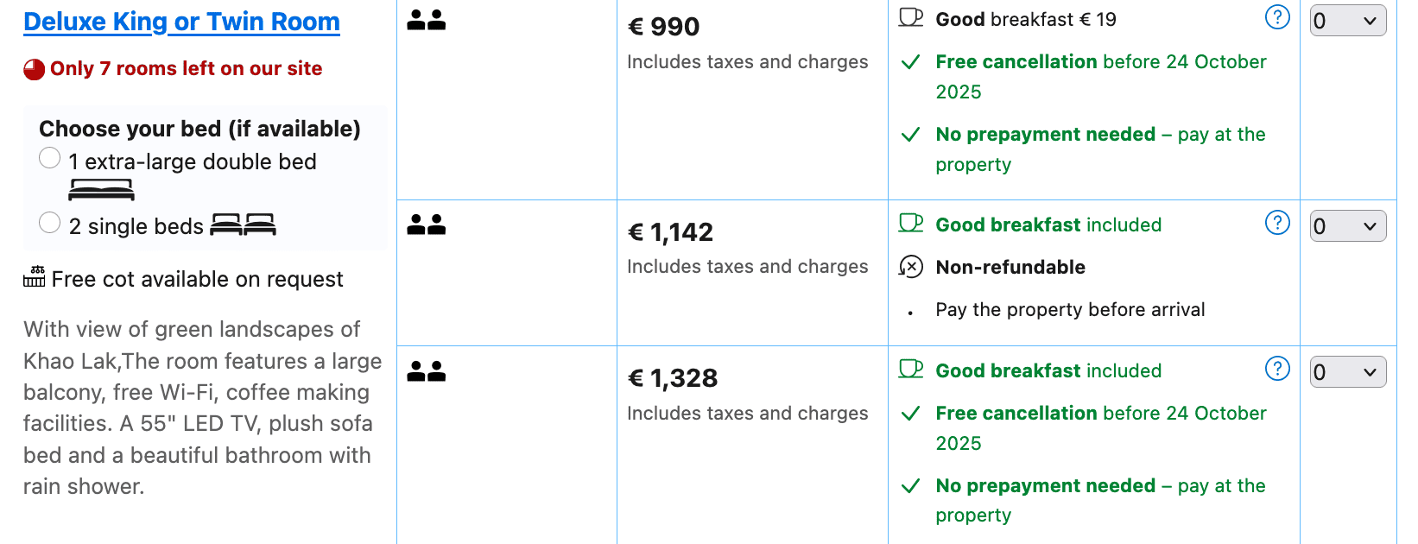Screen dimensions: 1418x544
Task: Click the breakfast cup icon beside € 19
Action: (x=911, y=18)
